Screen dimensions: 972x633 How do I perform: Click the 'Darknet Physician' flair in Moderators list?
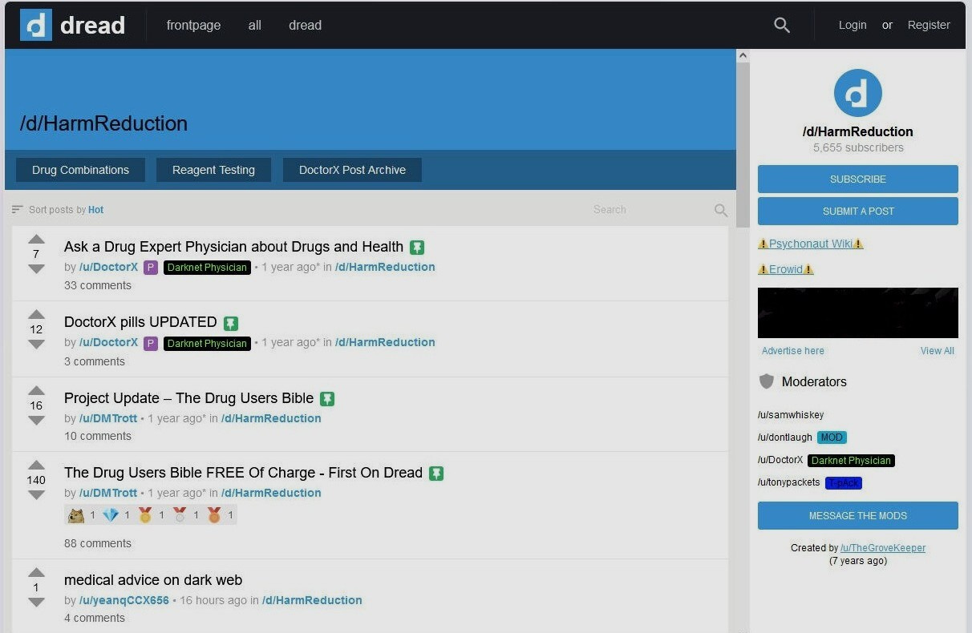(x=851, y=461)
